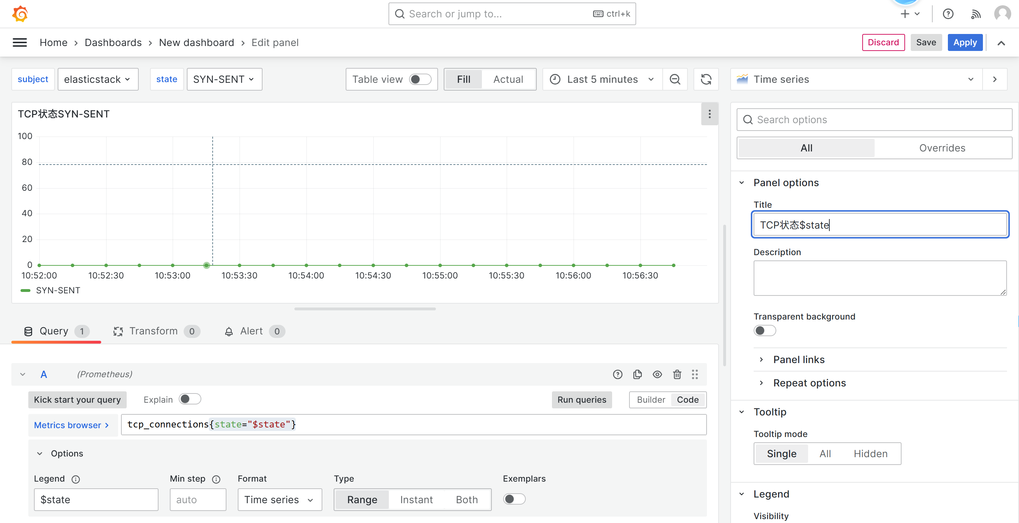Open the user profile avatar

coord(1002,14)
